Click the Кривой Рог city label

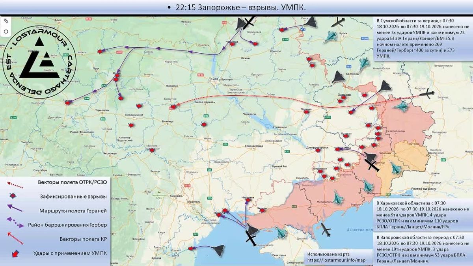click(279, 167)
